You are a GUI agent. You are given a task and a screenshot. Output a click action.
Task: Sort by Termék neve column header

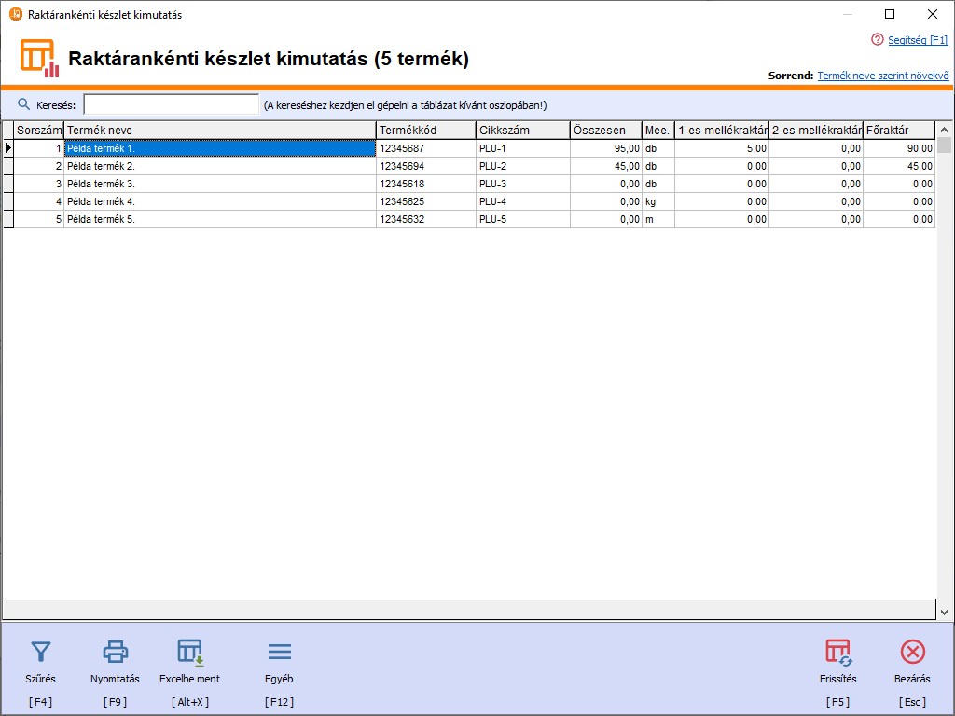tap(219, 131)
